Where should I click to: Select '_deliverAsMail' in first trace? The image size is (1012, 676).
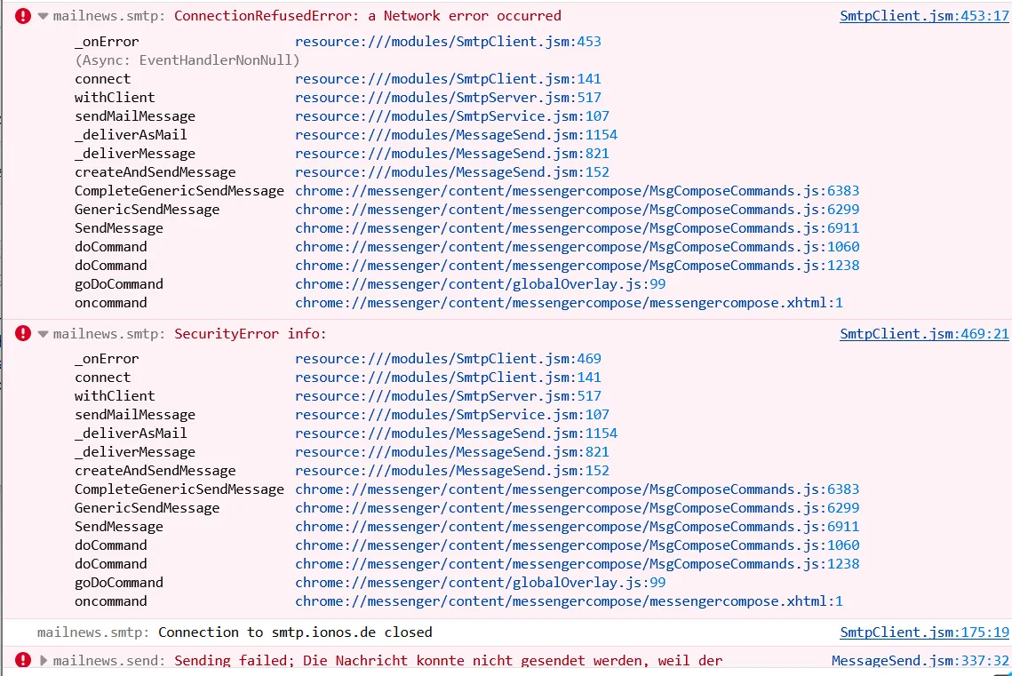pyautogui.click(x=131, y=135)
